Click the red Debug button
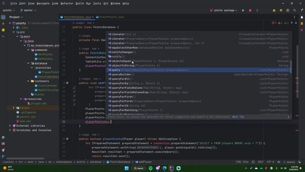The width and height of the screenshot is (305, 172). [250, 11]
